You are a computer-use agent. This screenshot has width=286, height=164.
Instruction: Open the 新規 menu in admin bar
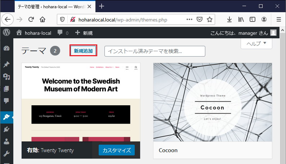point(84,33)
